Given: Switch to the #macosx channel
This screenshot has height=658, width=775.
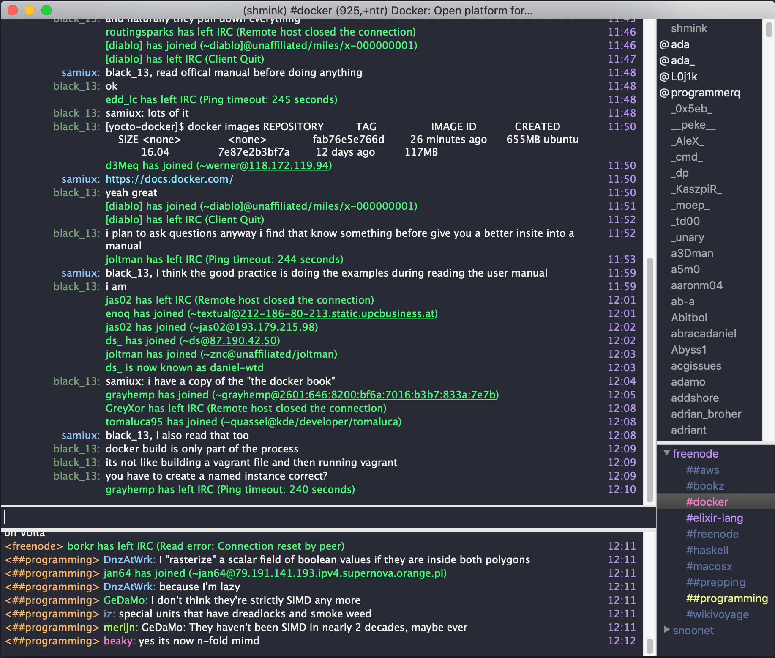Looking at the screenshot, I should tap(709, 566).
